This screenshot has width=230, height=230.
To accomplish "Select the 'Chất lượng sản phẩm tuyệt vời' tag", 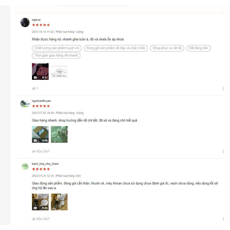I will pyautogui.click(x=57, y=48).
